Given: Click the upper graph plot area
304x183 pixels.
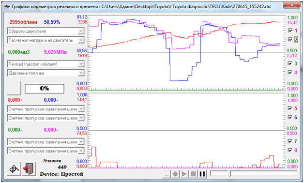Looking at the screenshot, I should coord(186,53).
